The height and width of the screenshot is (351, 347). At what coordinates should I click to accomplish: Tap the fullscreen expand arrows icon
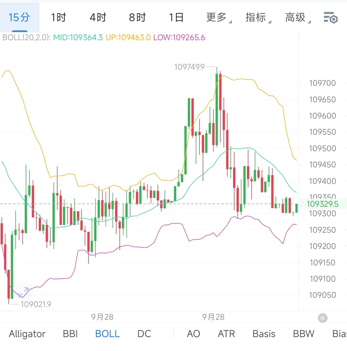(x=23, y=292)
